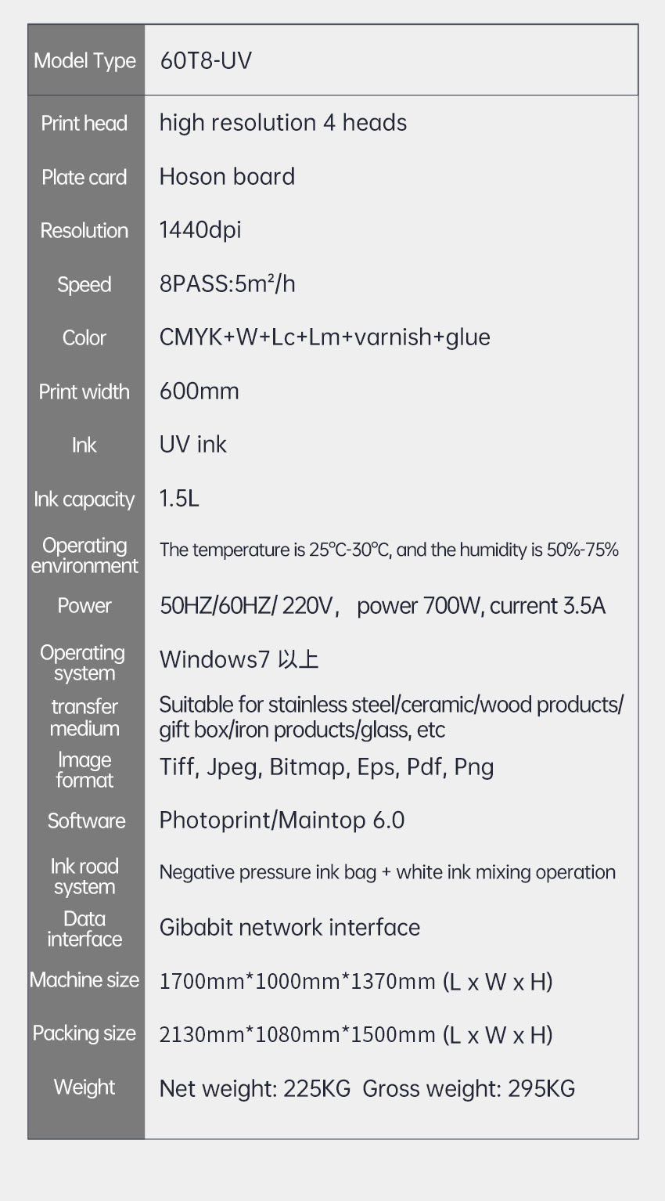Select the Machine size dimensions

[x=356, y=982]
